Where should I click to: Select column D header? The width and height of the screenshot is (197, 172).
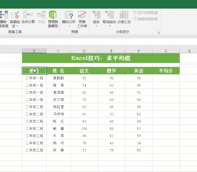84,51
